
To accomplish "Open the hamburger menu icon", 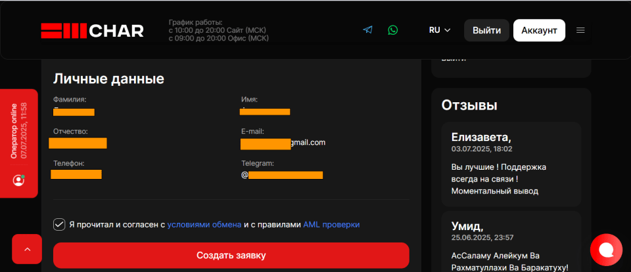I will 580,30.
